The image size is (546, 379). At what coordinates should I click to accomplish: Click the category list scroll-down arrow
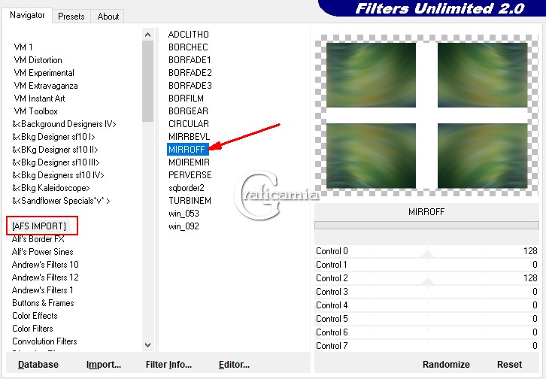click(147, 345)
